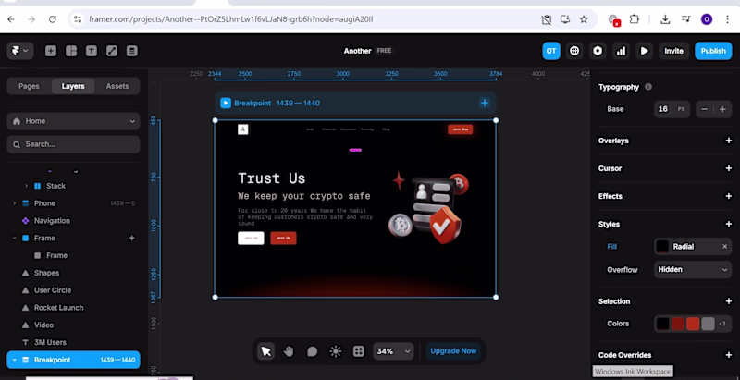
Task: Click the grid quick actions icon
Action: (x=359, y=351)
